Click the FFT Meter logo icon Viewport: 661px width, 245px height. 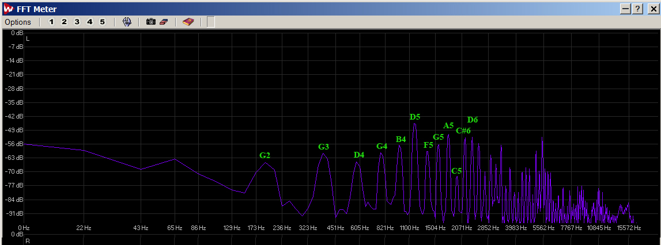point(7,8)
